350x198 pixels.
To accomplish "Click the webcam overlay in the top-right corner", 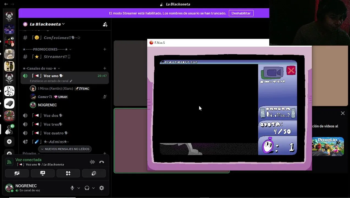I will click(310, 23).
